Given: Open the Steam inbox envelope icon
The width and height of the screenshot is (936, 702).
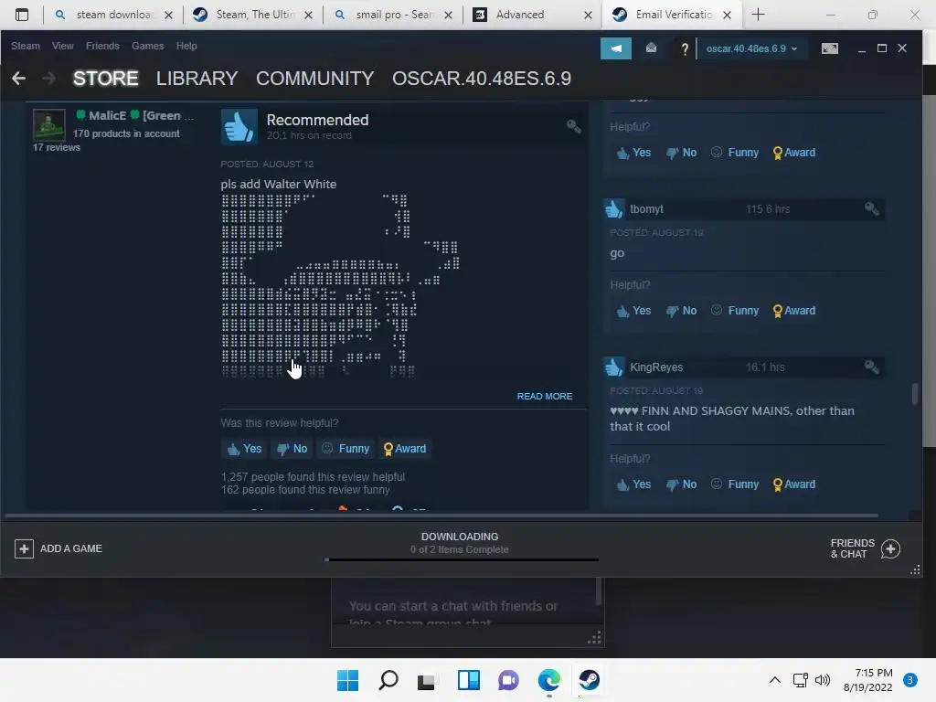Looking at the screenshot, I should point(651,48).
